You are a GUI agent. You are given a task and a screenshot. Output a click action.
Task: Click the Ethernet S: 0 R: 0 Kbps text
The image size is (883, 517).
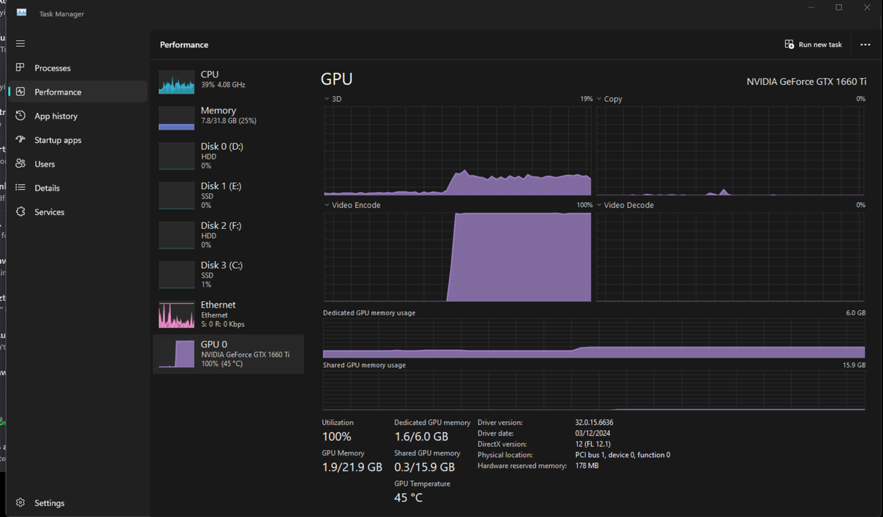(223, 324)
